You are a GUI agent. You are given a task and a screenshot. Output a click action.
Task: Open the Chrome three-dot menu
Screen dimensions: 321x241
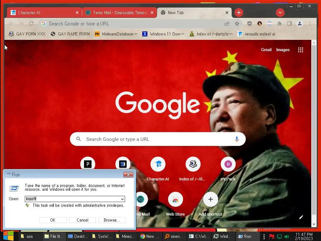tap(310, 24)
